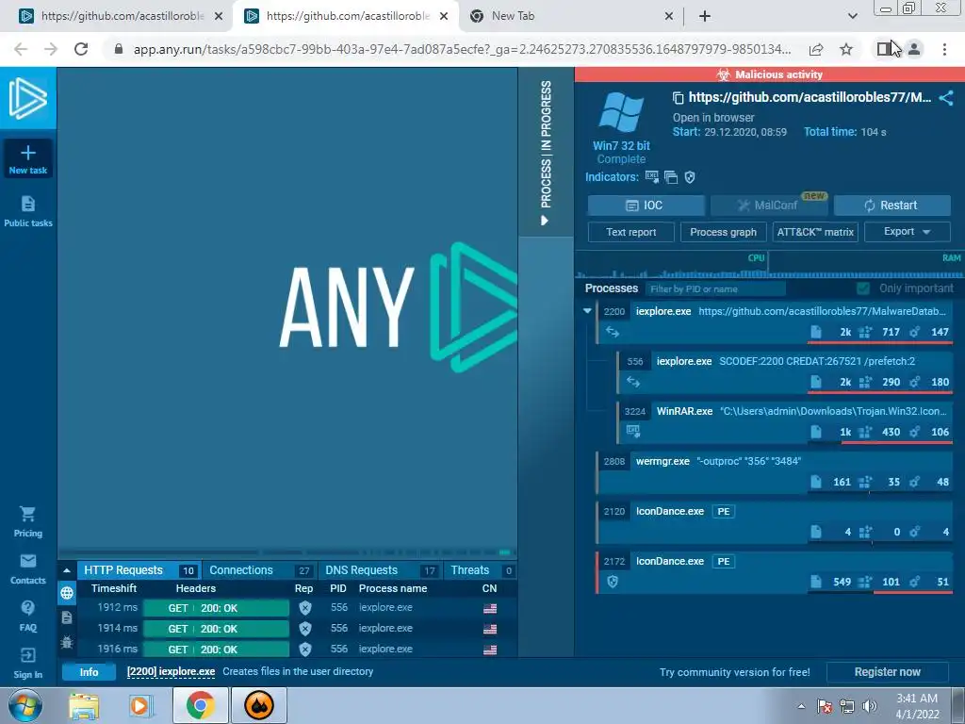
Task: Open the FAQ page
Action: [x=27, y=616]
